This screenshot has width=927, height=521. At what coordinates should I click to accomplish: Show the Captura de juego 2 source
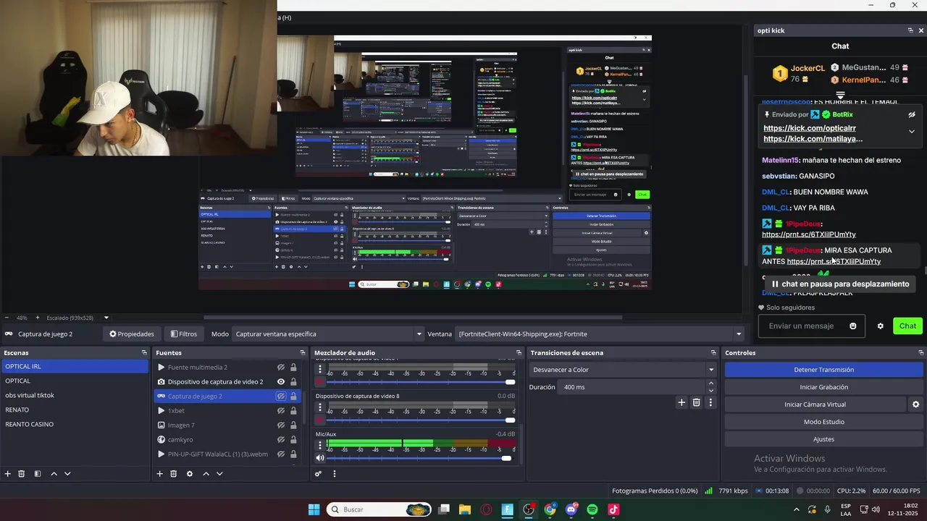click(281, 397)
